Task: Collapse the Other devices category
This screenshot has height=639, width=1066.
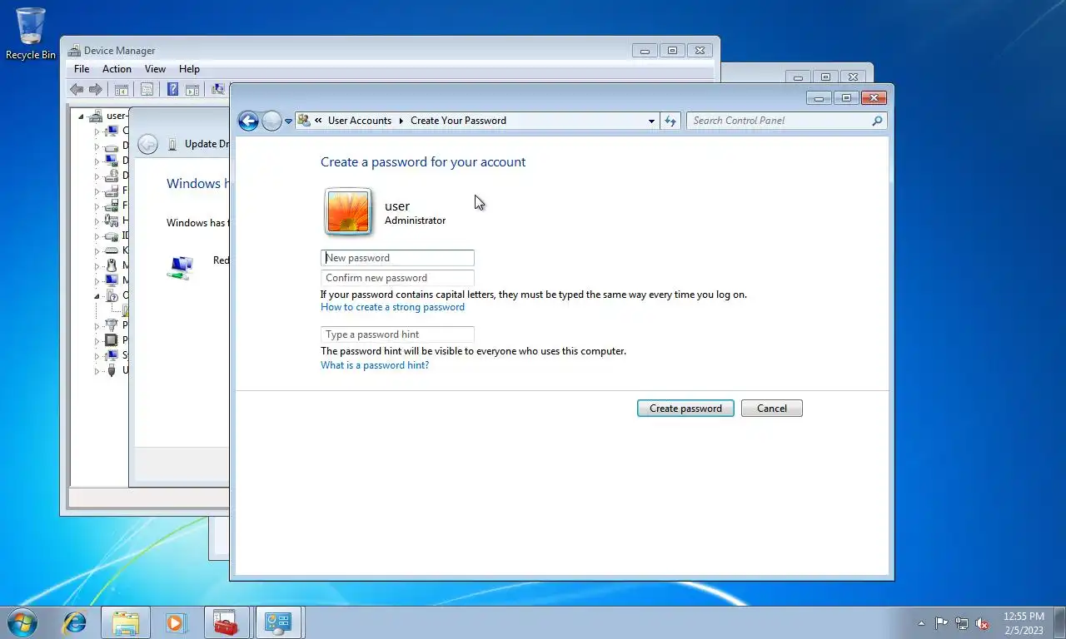Action: pos(97,295)
